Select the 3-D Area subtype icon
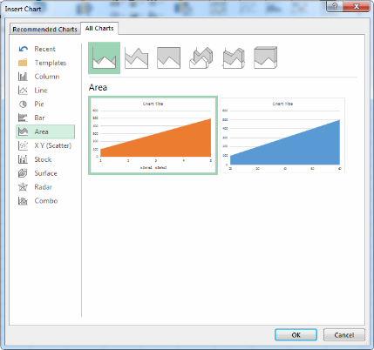 [201, 57]
